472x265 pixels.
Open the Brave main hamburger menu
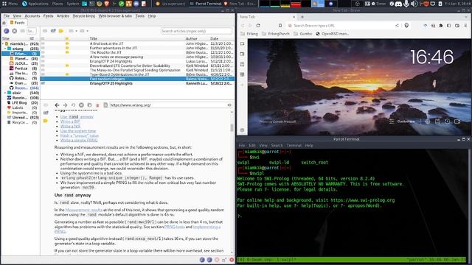pyautogui.click(x=465, y=26)
